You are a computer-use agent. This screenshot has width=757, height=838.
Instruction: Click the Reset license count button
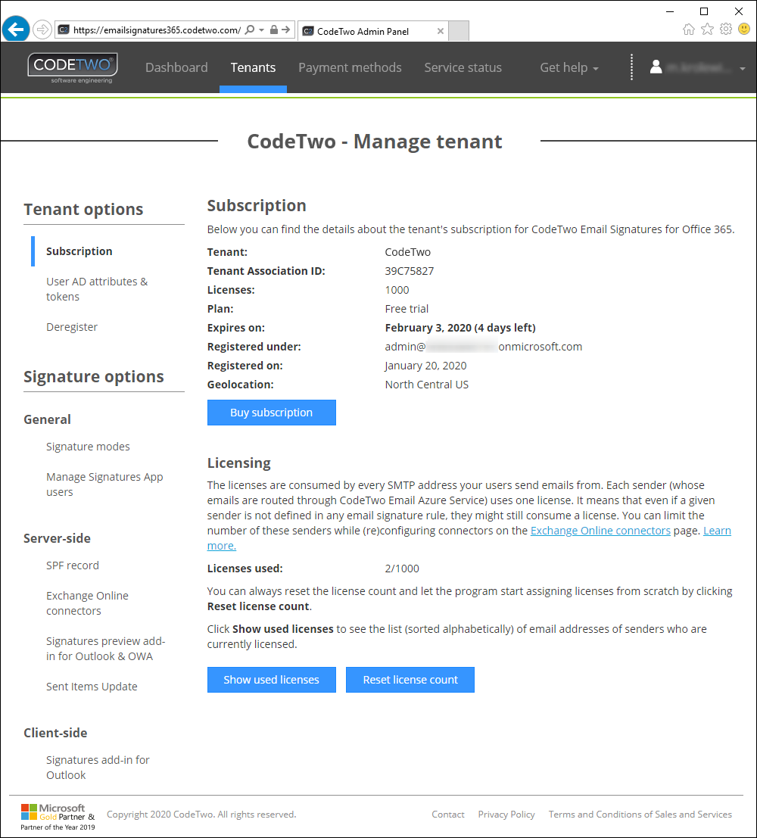(x=410, y=680)
